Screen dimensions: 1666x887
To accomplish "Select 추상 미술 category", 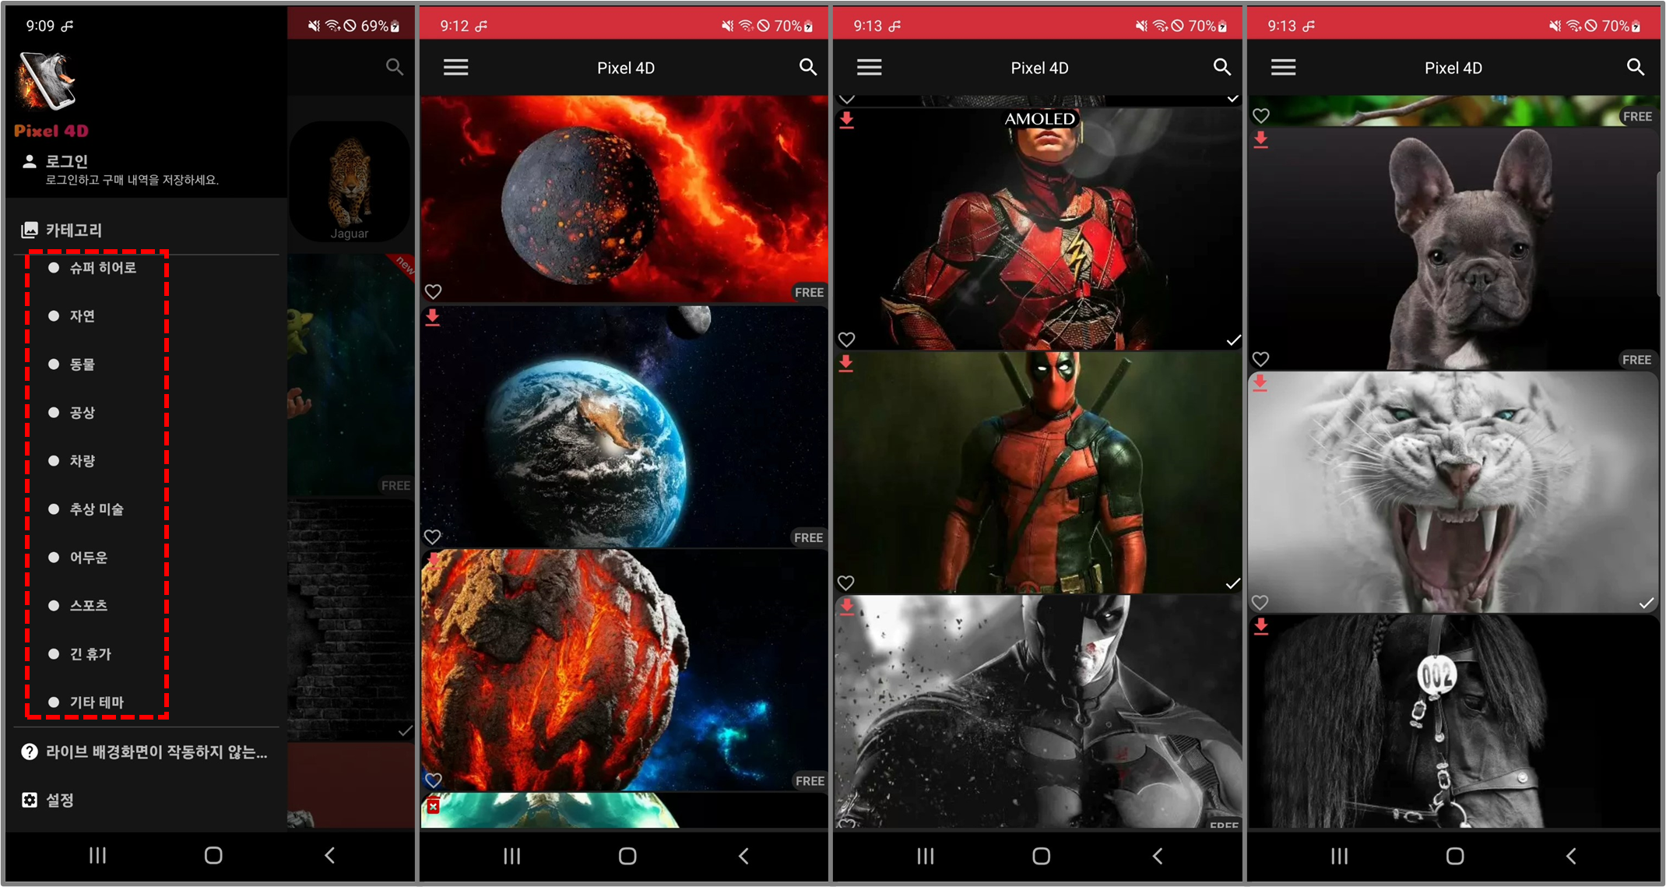I will [x=97, y=509].
